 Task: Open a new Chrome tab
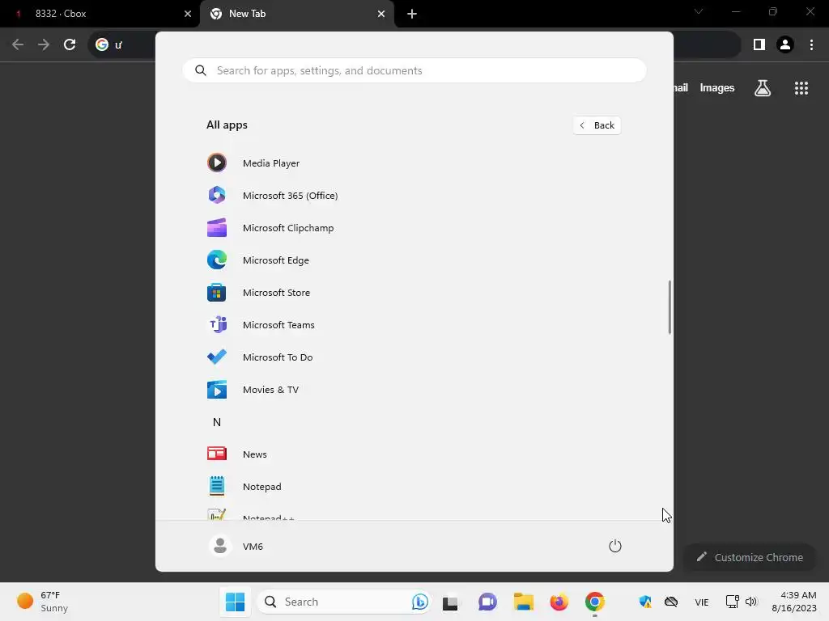pyautogui.click(x=412, y=14)
